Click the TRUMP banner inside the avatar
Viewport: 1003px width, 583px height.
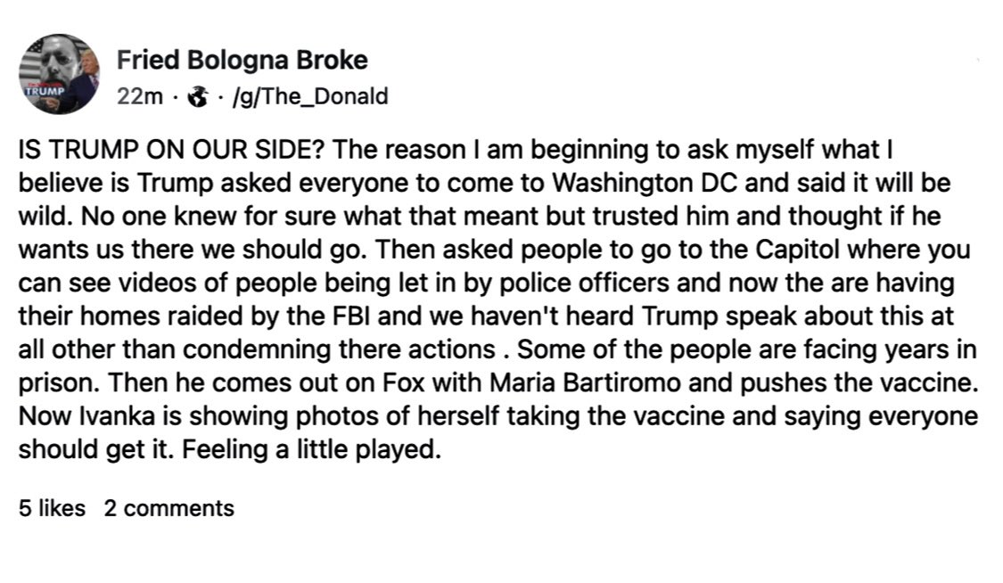pyautogui.click(x=45, y=90)
